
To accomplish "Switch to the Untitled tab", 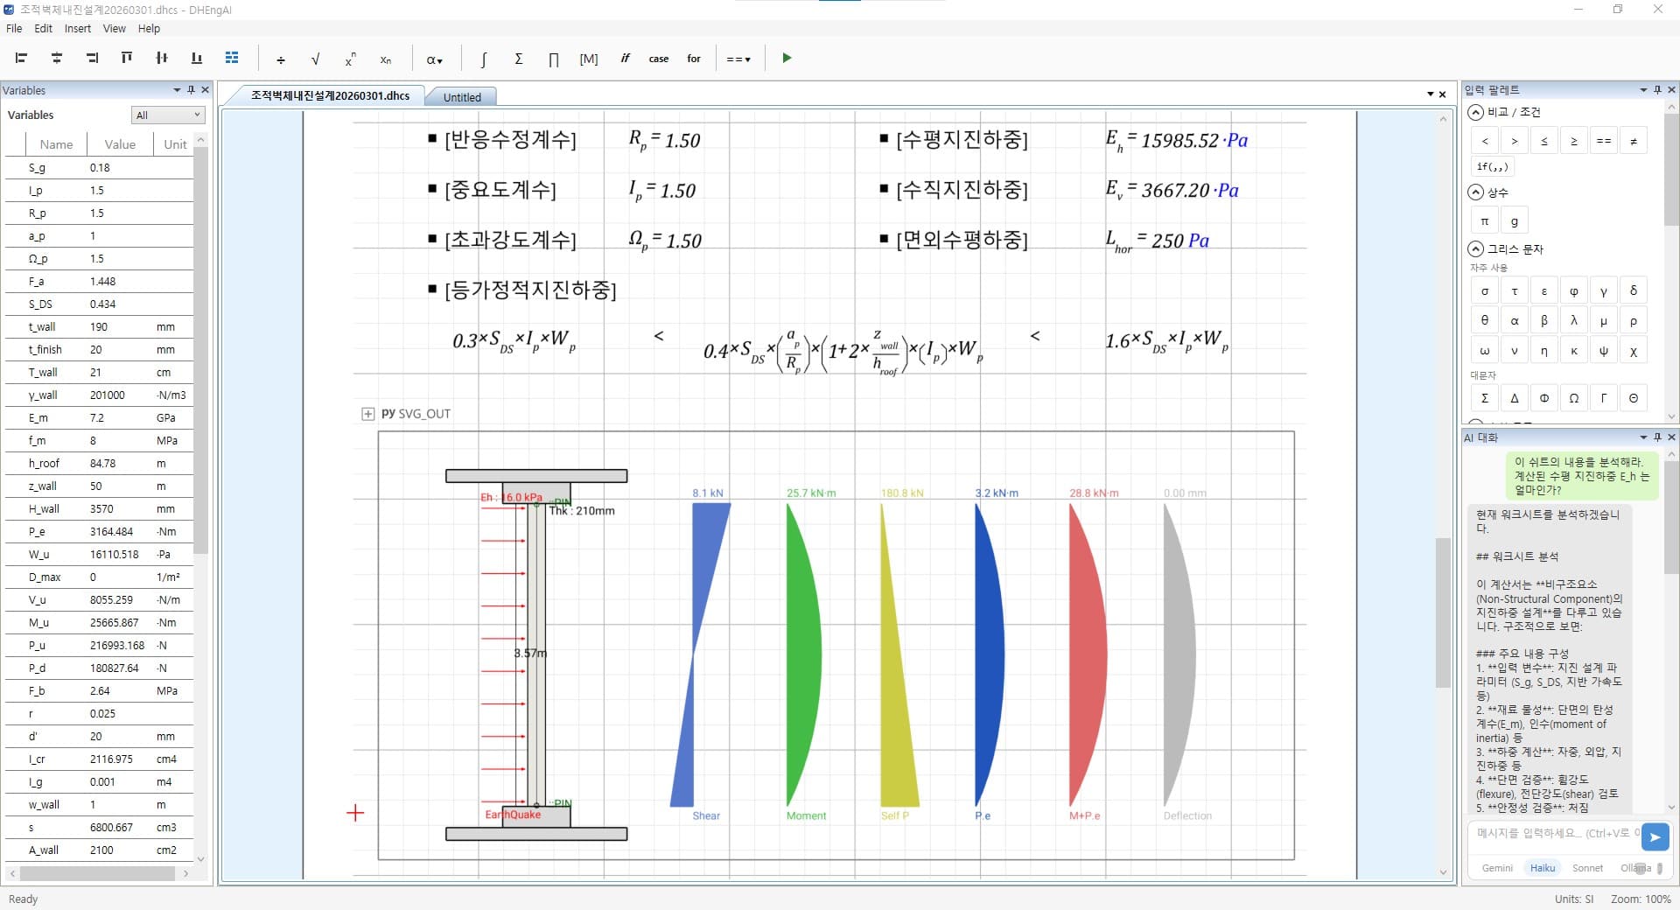I will click(462, 97).
